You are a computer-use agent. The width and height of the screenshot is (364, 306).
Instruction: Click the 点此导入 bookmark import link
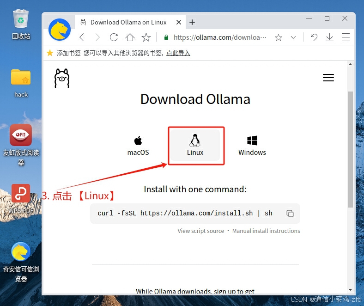click(x=178, y=53)
